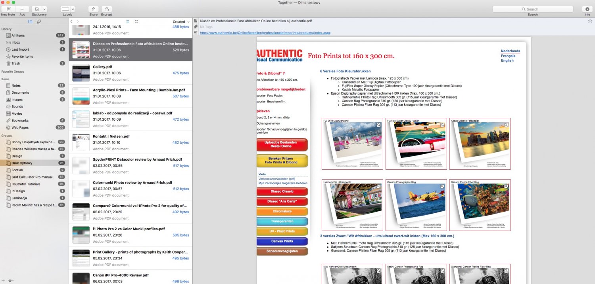Click the Canvas Prints blue button
The width and height of the screenshot is (595, 284).
click(x=282, y=241)
